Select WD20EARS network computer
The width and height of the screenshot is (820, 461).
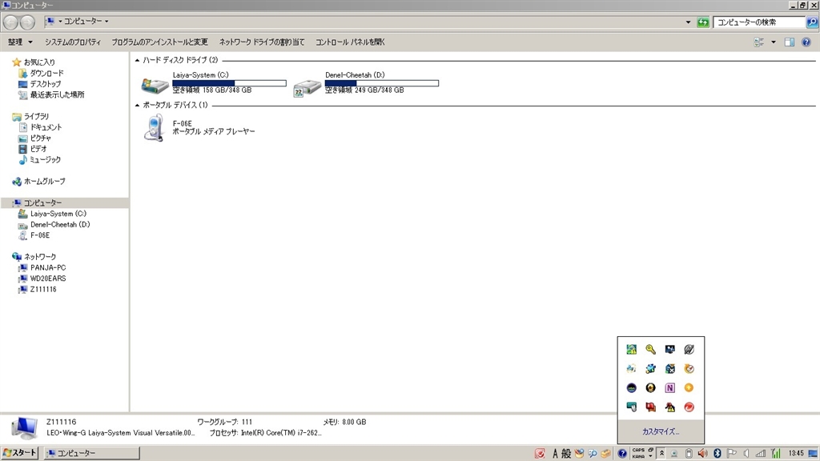coord(47,279)
